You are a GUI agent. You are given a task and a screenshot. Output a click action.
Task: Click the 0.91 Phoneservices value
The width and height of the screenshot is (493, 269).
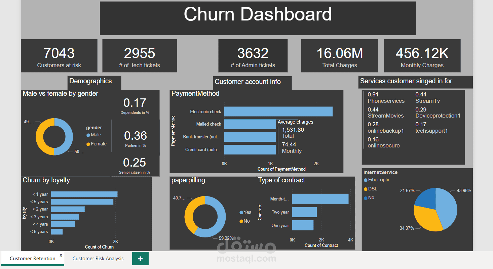point(386,98)
